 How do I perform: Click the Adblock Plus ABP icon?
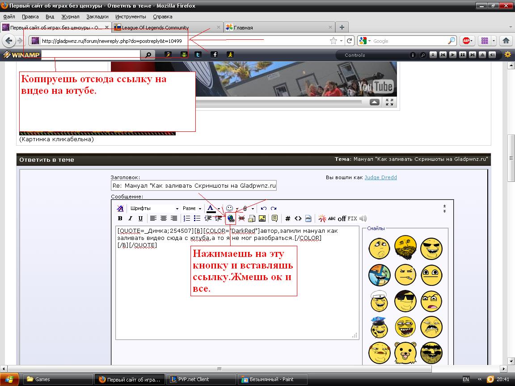click(466, 41)
